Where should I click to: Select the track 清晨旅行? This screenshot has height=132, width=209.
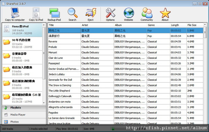coord(64,36)
